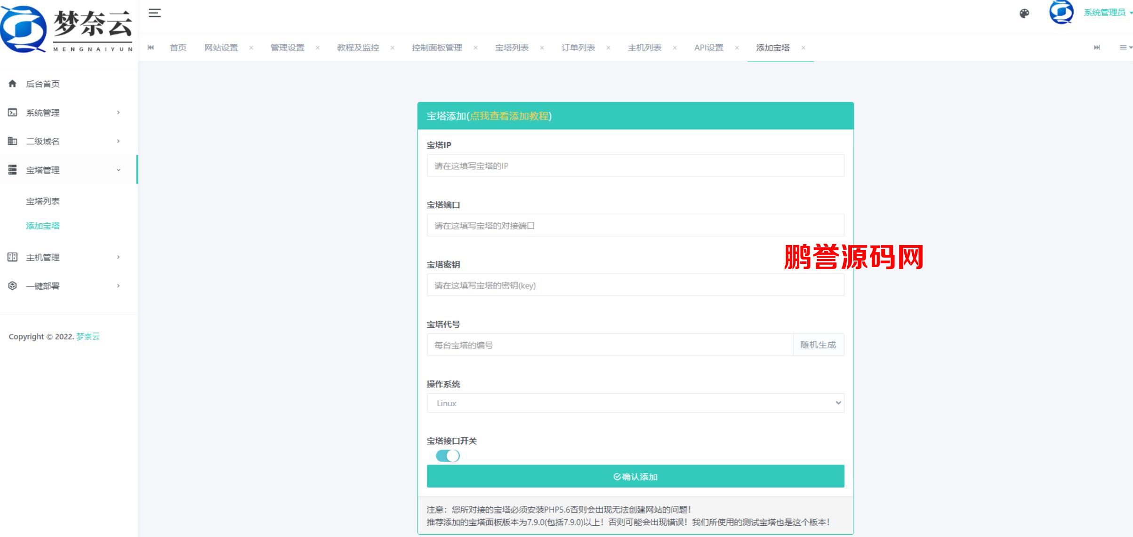Switch to the 网站设置 tab

(221, 47)
